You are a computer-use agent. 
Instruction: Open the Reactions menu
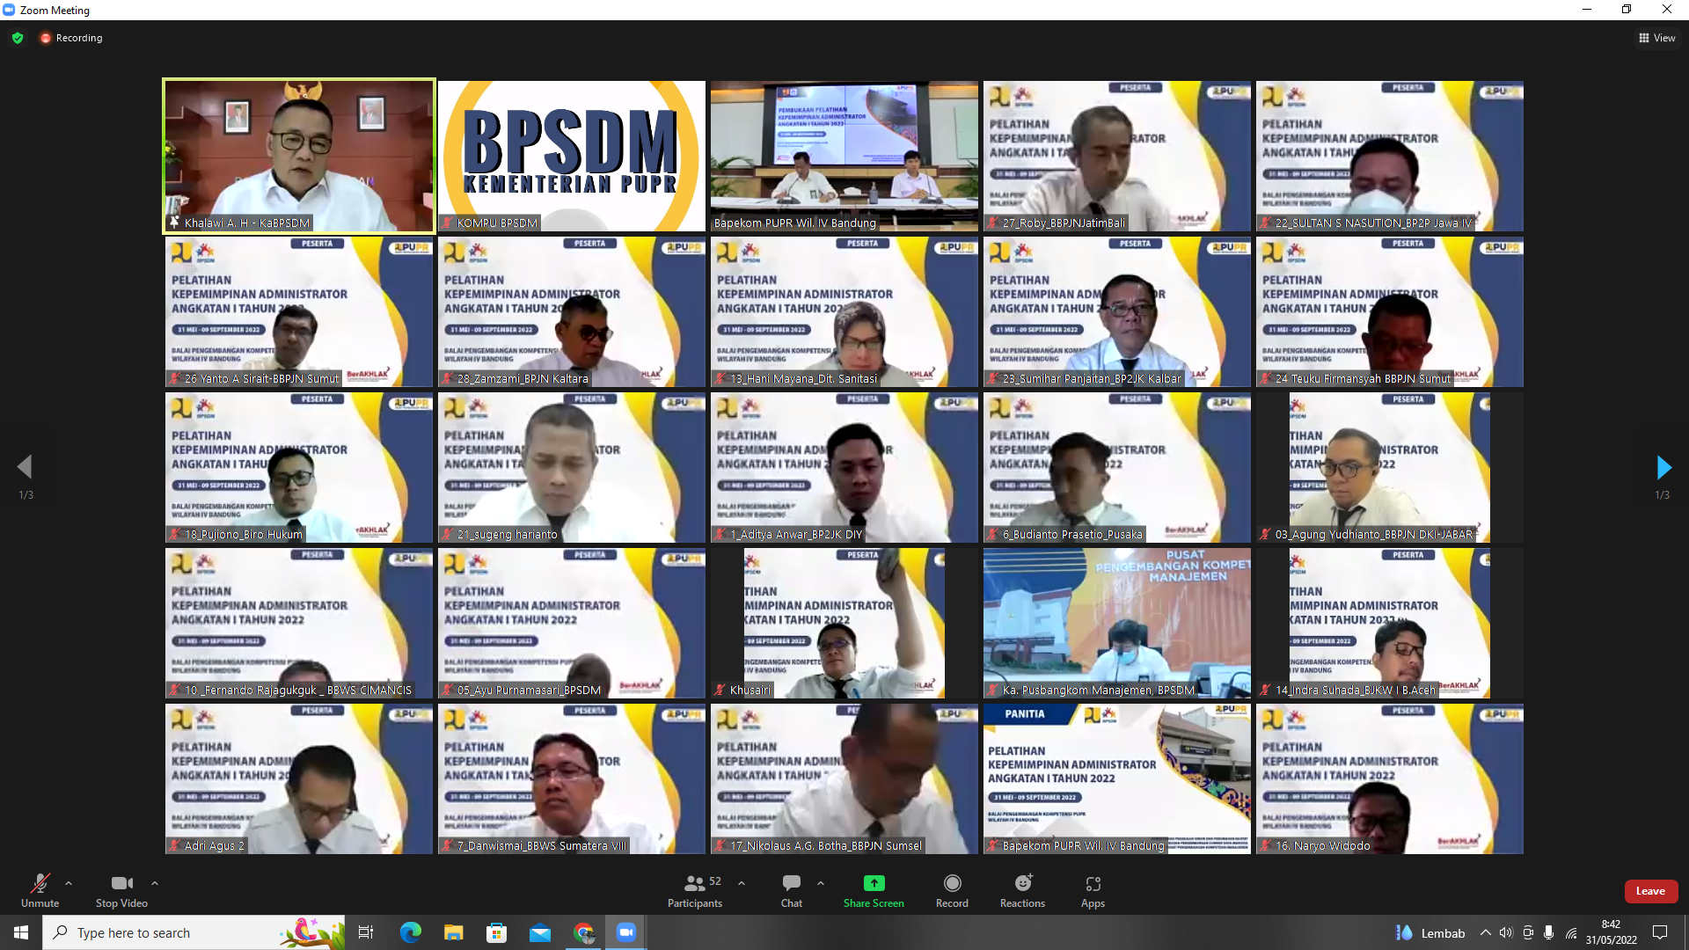(x=1022, y=890)
